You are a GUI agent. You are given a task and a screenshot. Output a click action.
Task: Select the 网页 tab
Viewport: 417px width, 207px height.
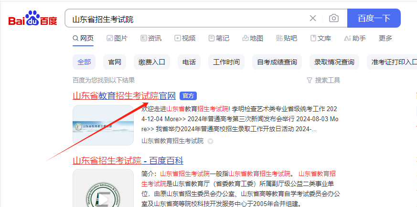click(x=83, y=38)
